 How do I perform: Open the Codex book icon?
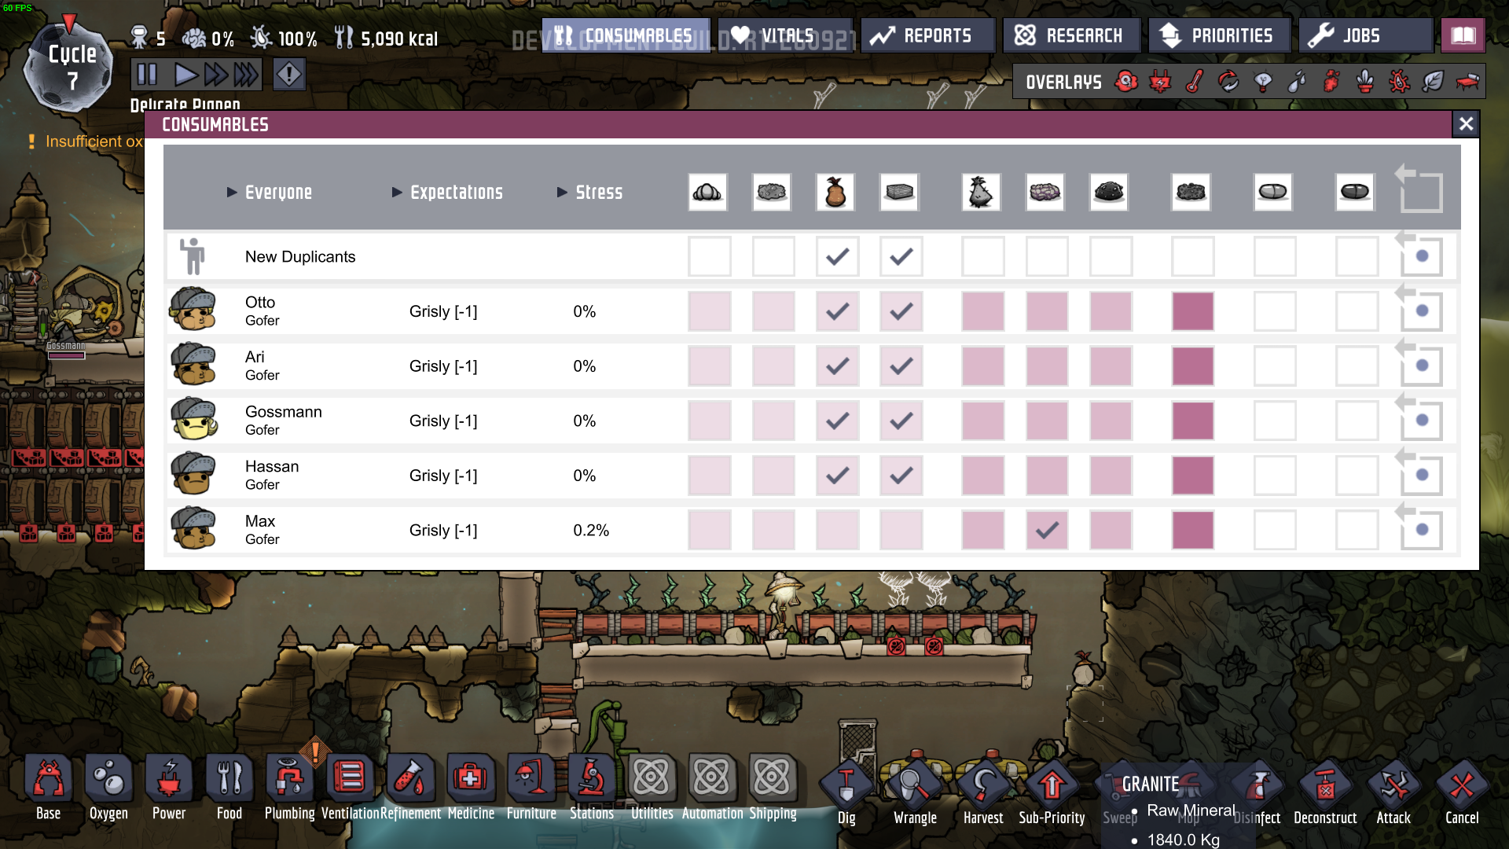point(1463,35)
